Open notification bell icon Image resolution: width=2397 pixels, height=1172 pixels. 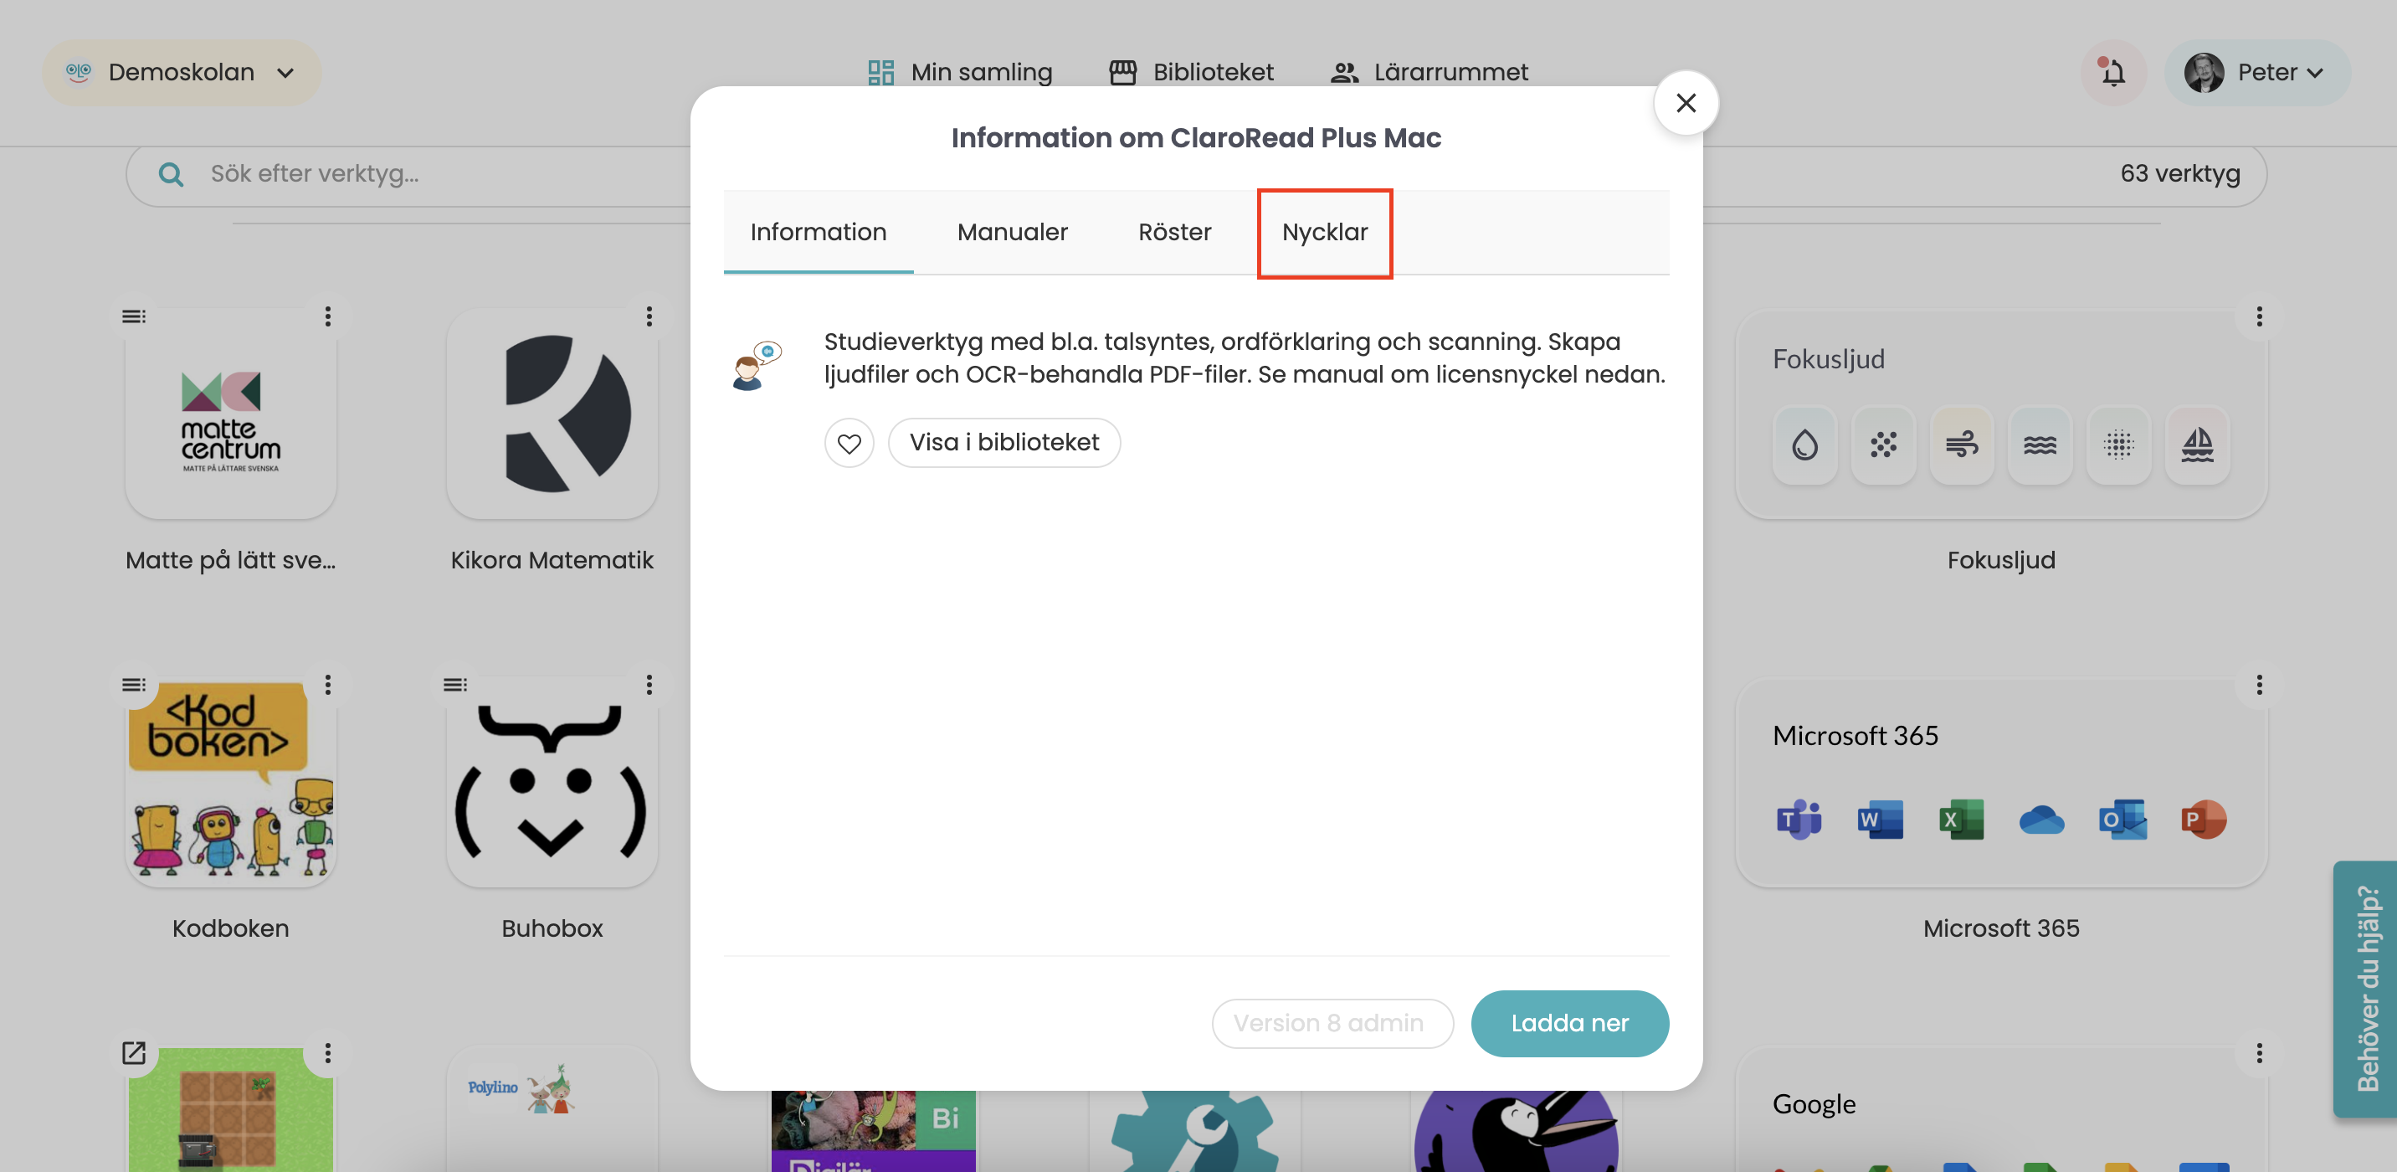click(x=2111, y=72)
